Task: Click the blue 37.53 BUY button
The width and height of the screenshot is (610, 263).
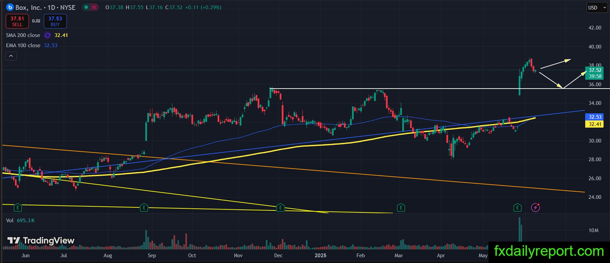Action: point(55,21)
